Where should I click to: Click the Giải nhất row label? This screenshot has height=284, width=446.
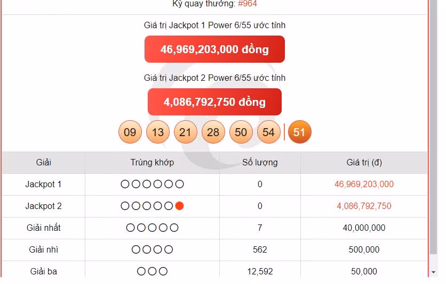pos(43,228)
